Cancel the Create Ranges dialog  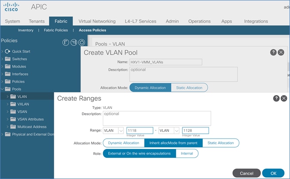click(x=247, y=173)
